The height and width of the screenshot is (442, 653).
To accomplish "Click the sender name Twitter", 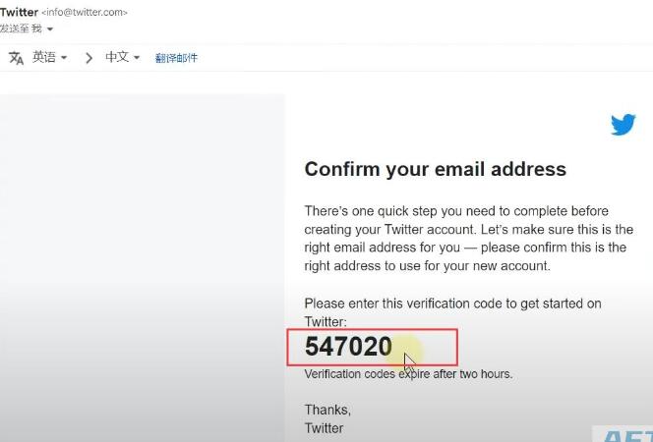I will pos(19,12).
